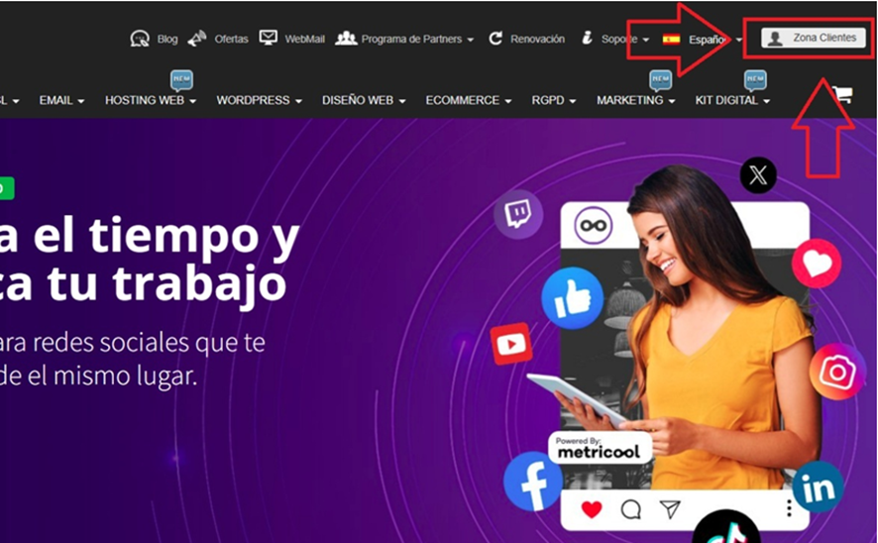Click the shopping cart icon
The width and height of the screenshot is (878, 543).
tap(842, 95)
